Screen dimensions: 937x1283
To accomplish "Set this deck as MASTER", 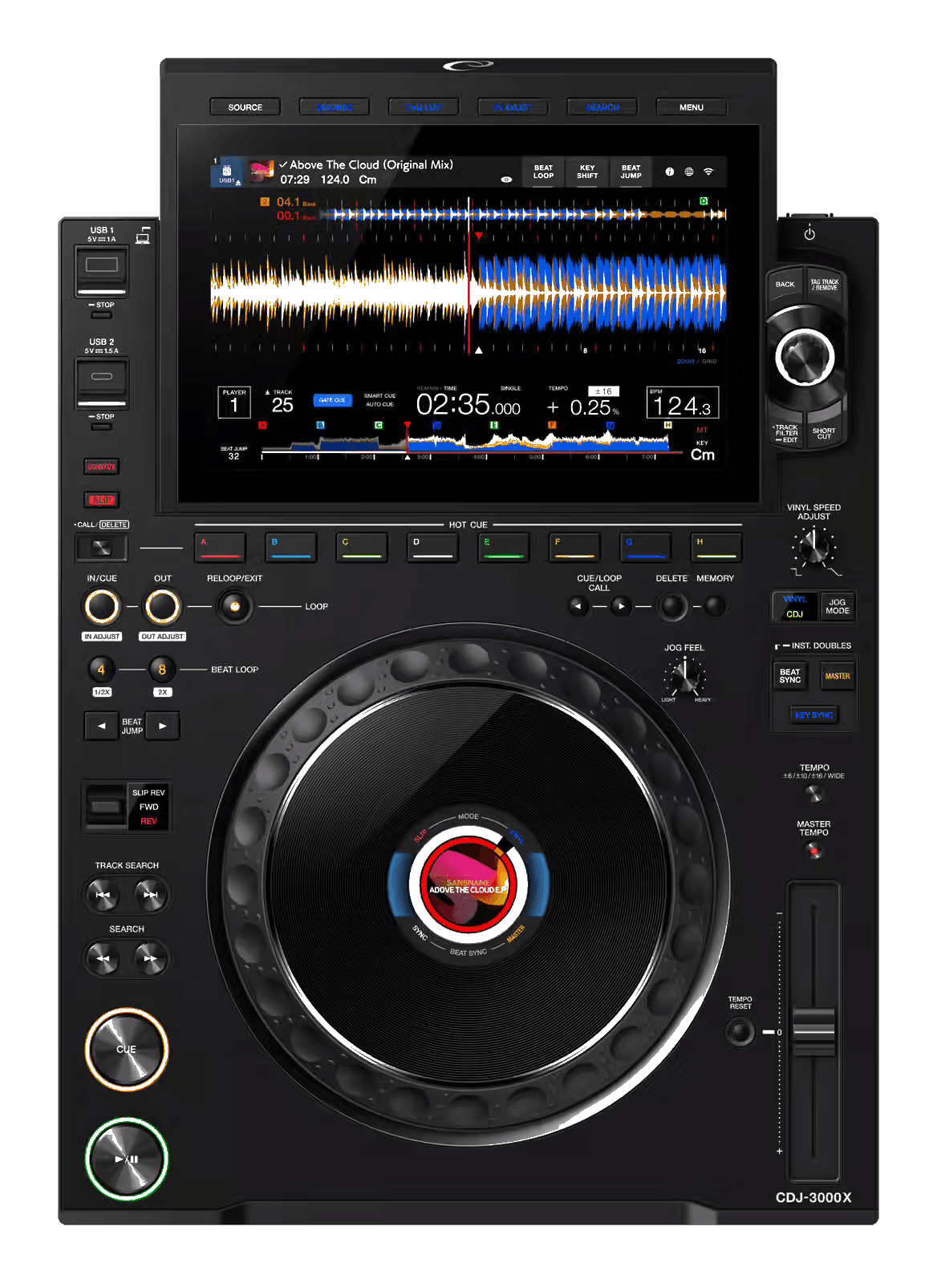I will [x=838, y=676].
